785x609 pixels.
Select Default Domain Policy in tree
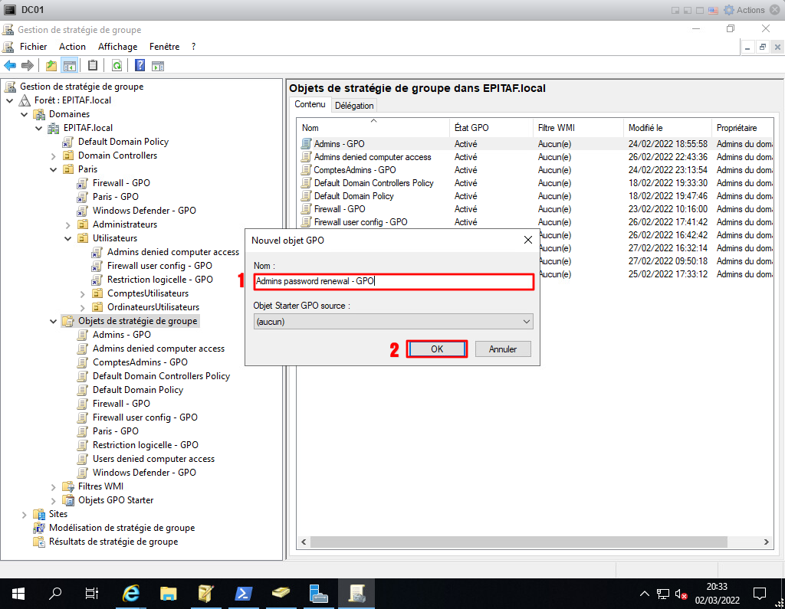point(123,142)
